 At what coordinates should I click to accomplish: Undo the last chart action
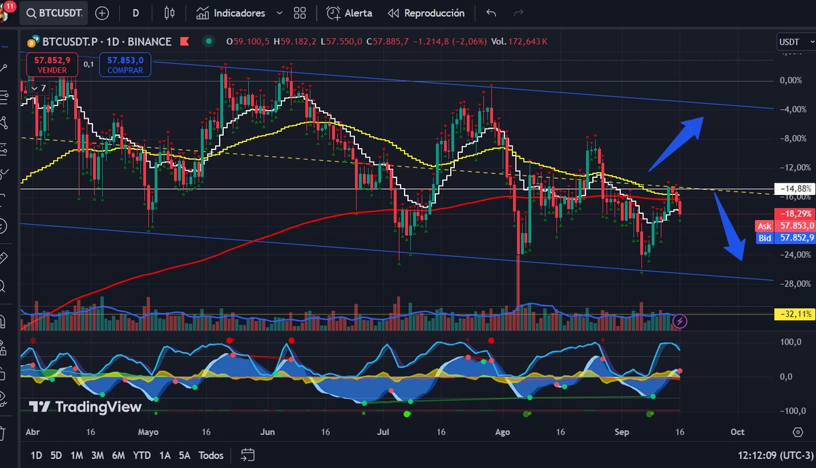pyautogui.click(x=492, y=13)
